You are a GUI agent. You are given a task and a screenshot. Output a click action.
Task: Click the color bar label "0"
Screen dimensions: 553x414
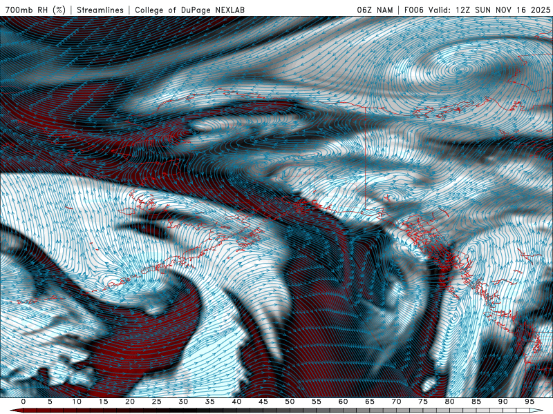pos(24,402)
